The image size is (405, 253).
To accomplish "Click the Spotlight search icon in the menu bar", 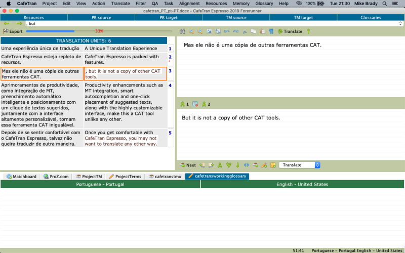I will point(385,4).
